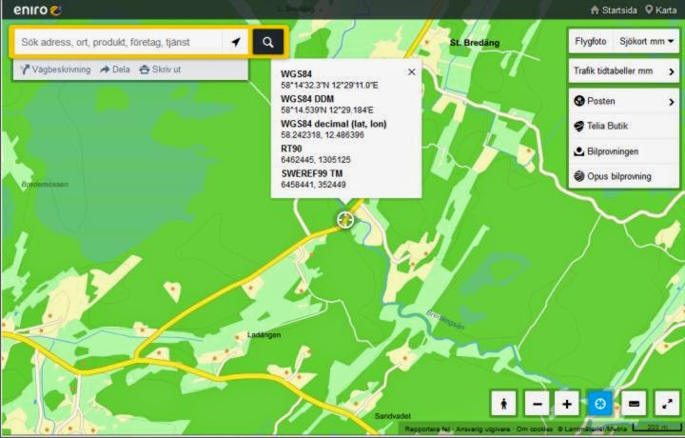Click RT90 value 6462445, 1305125
This screenshot has height=438, width=685.
(316, 160)
